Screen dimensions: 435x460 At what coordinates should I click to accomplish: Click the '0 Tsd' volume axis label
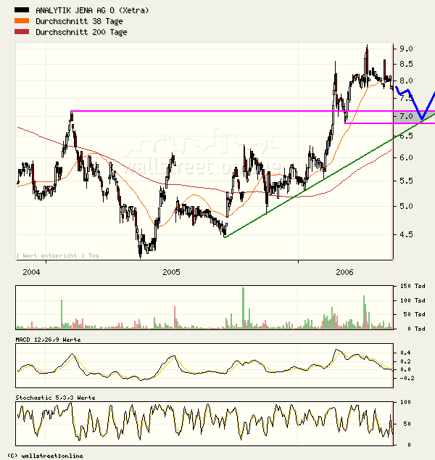[416, 329]
